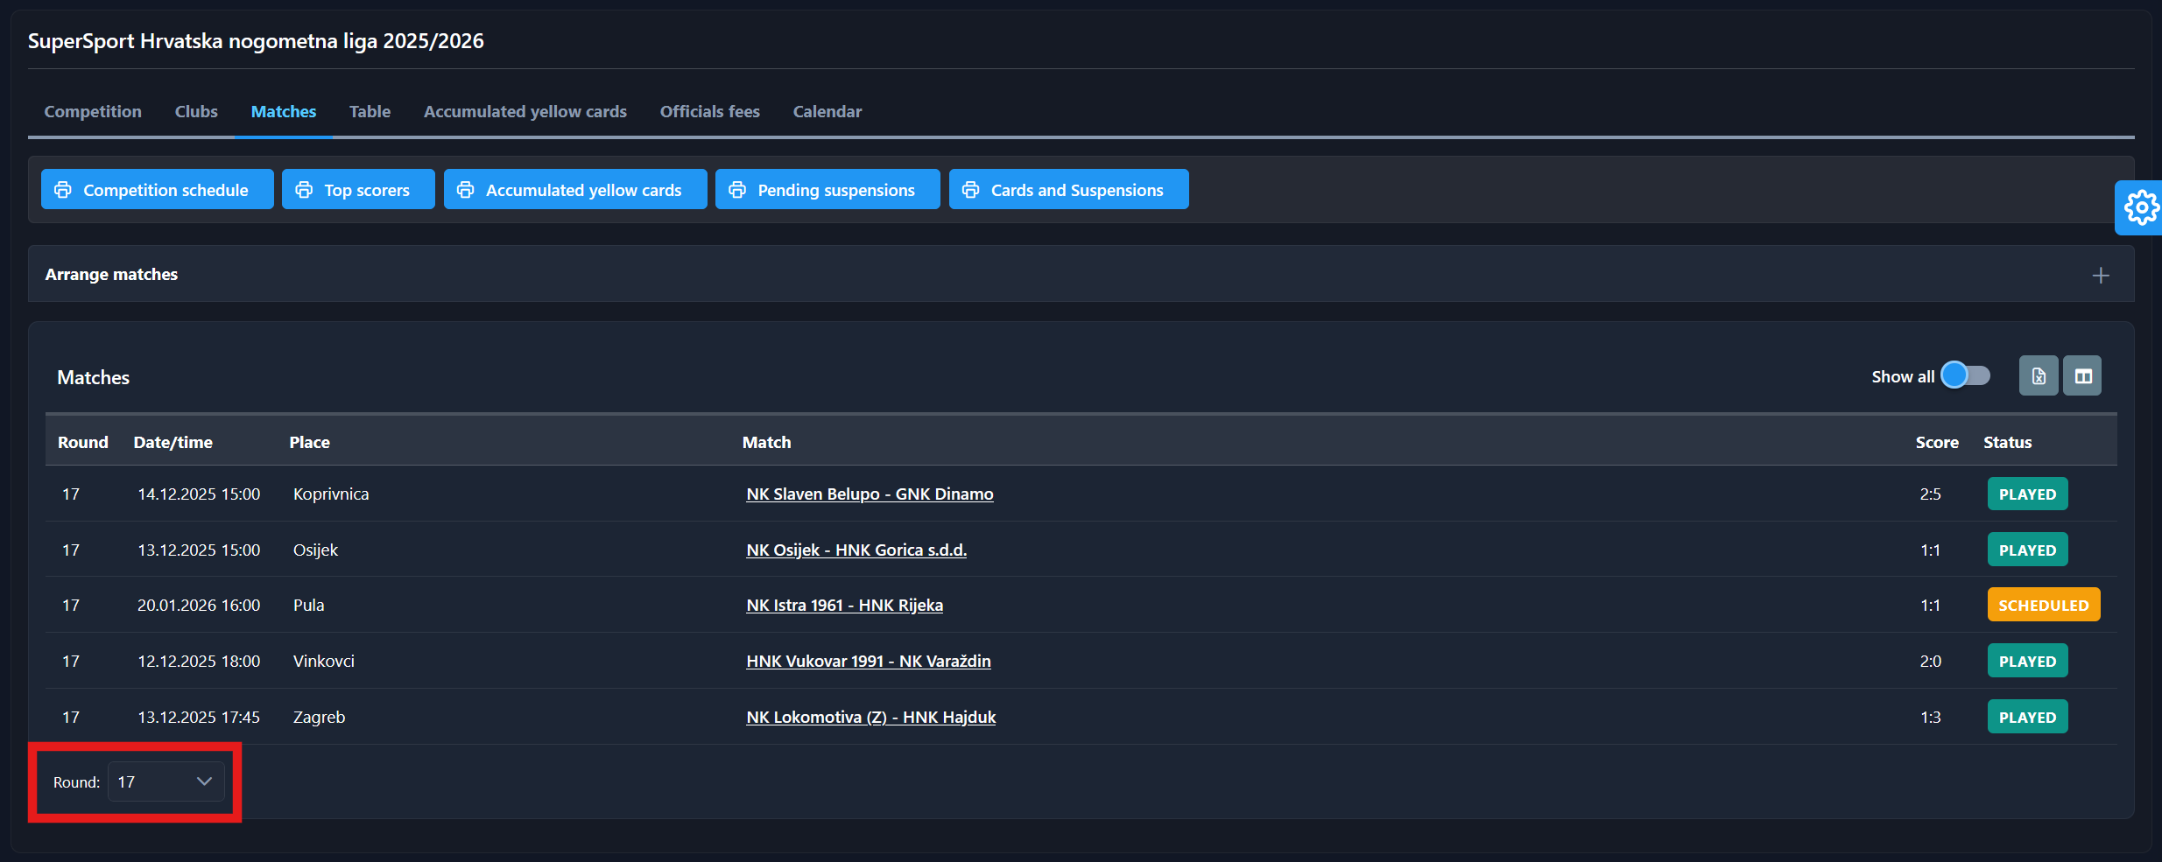This screenshot has height=862, width=2162.
Task: Click printer icon on Pending suspensions
Action: click(737, 190)
